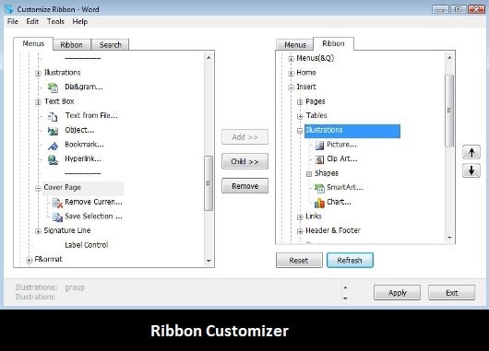The width and height of the screenshot is (489, 351).
Task: Click the Hyperlink globe icon
Action: click(x=53, y=159)
